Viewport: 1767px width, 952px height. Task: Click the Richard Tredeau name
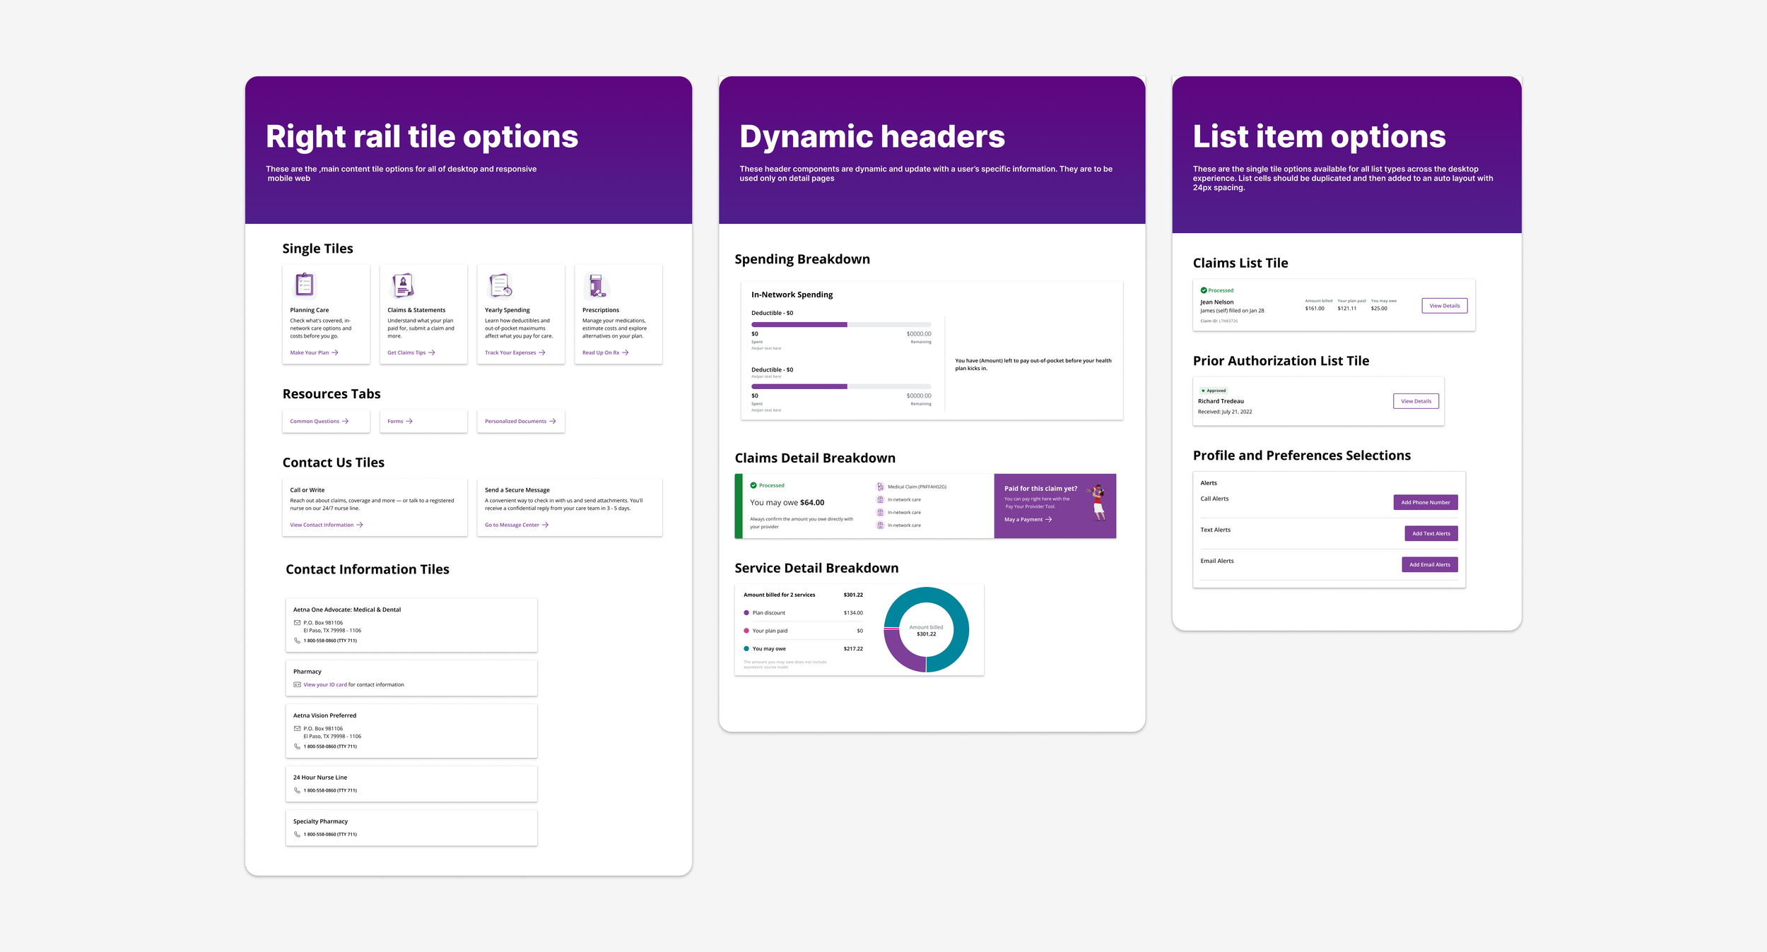point(1221,401)
